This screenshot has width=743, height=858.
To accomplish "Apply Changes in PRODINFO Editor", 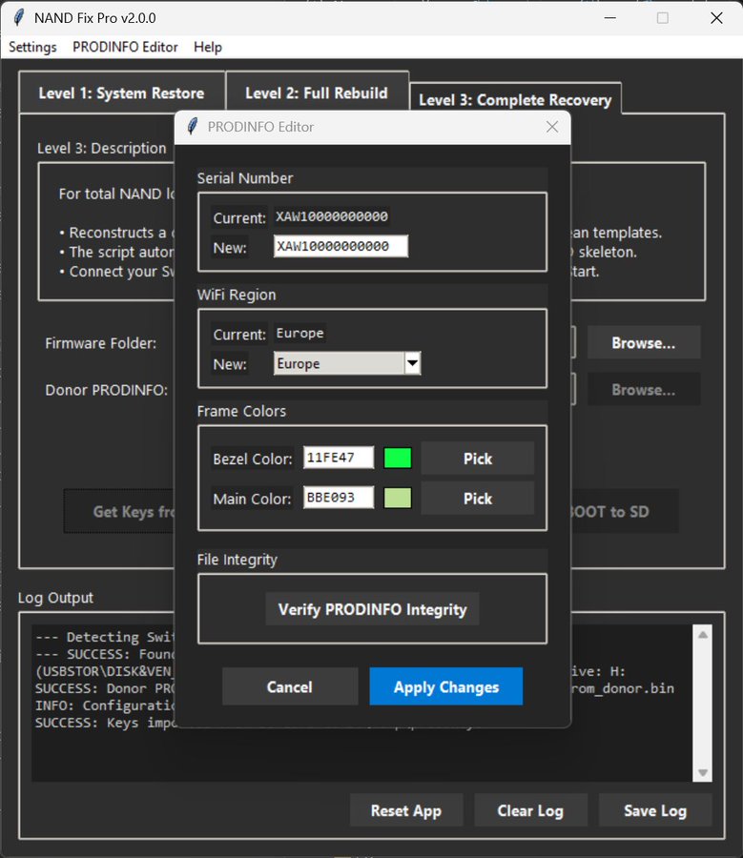I will pos(445,686).
